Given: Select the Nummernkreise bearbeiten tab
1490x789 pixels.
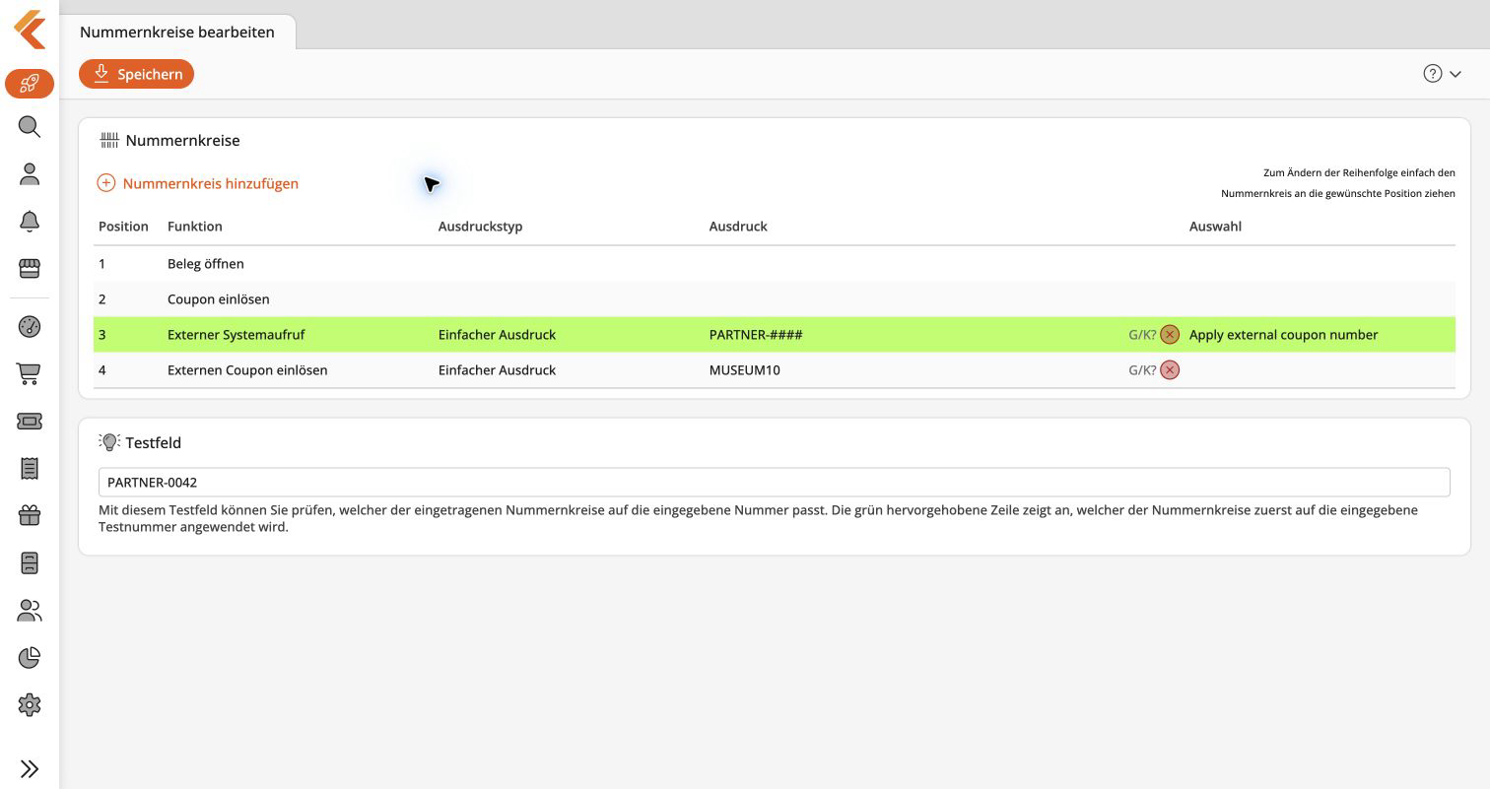Looking at the screenshot, I should click(x=177, y=32).
